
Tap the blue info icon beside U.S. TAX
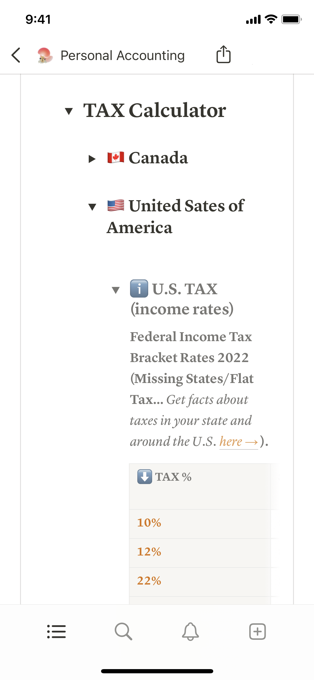coord(139,288)
